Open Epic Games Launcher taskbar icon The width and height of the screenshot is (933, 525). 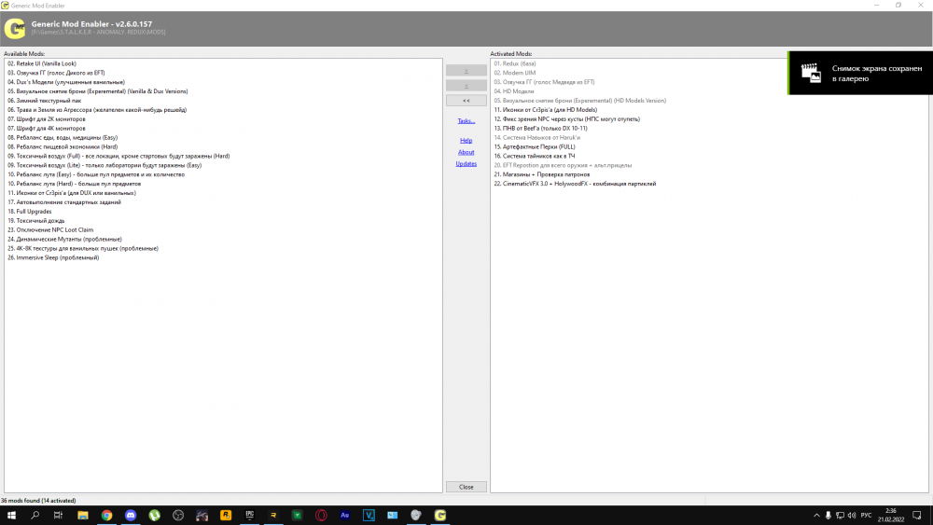[x=249, y=515]
